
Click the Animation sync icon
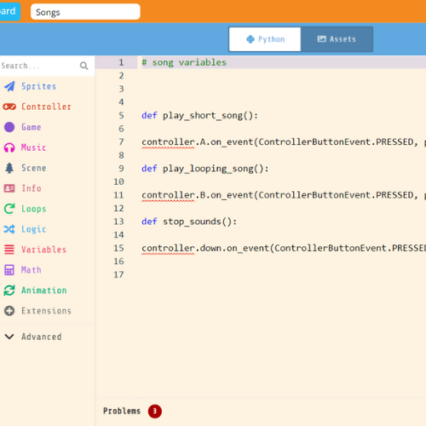(x=9, y=291)
